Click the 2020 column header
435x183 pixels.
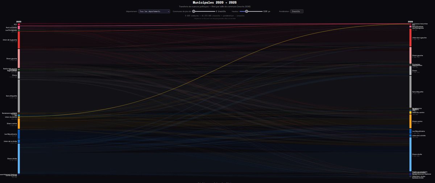19,22
